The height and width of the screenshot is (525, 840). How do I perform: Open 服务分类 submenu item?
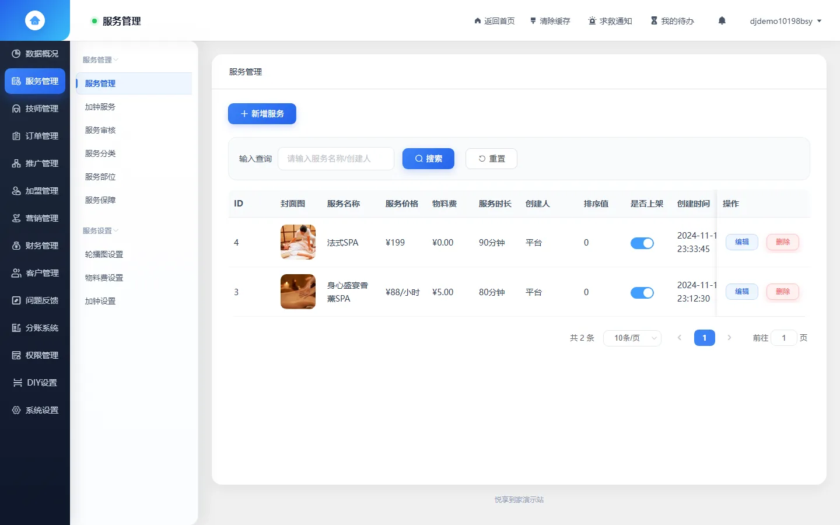point(134,153)
